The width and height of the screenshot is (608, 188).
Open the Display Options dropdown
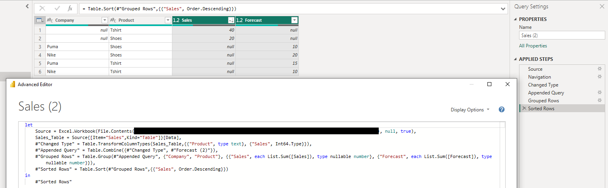[470, 110]
